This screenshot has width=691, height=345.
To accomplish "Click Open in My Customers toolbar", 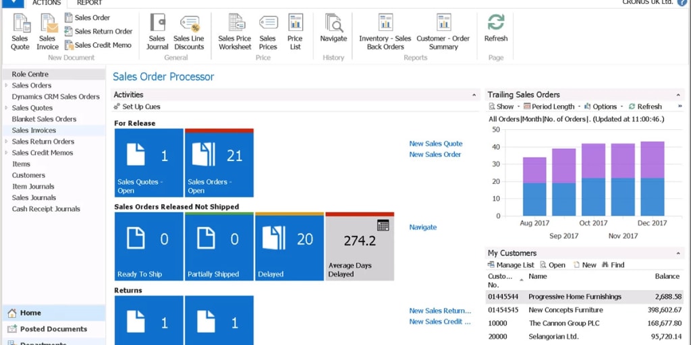I will tap(553, 265).
